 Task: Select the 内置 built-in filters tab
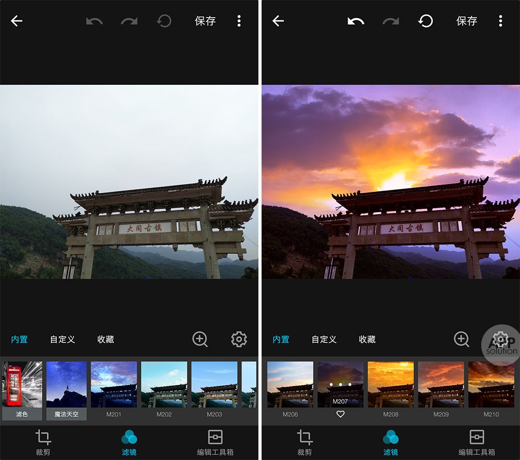[x=19, y=339]
